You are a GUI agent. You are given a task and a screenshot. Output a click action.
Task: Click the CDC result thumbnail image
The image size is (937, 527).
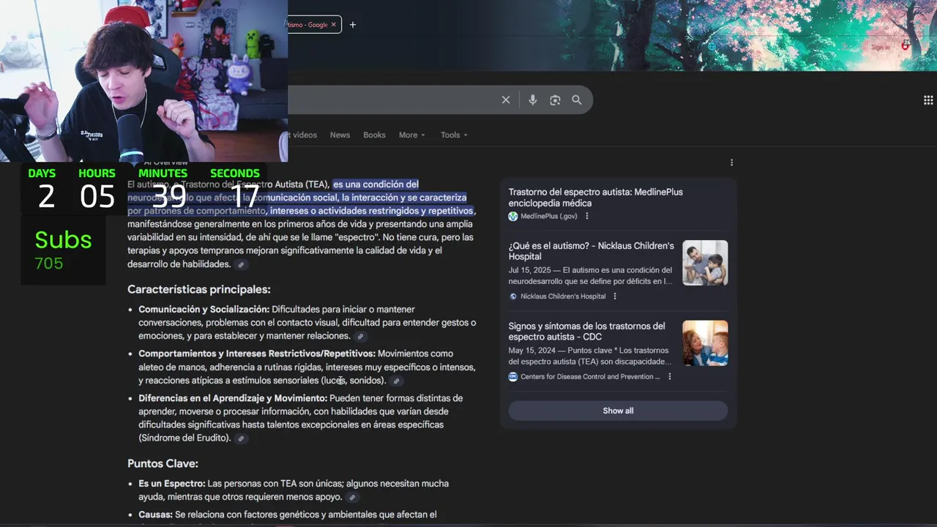(705, 343)
